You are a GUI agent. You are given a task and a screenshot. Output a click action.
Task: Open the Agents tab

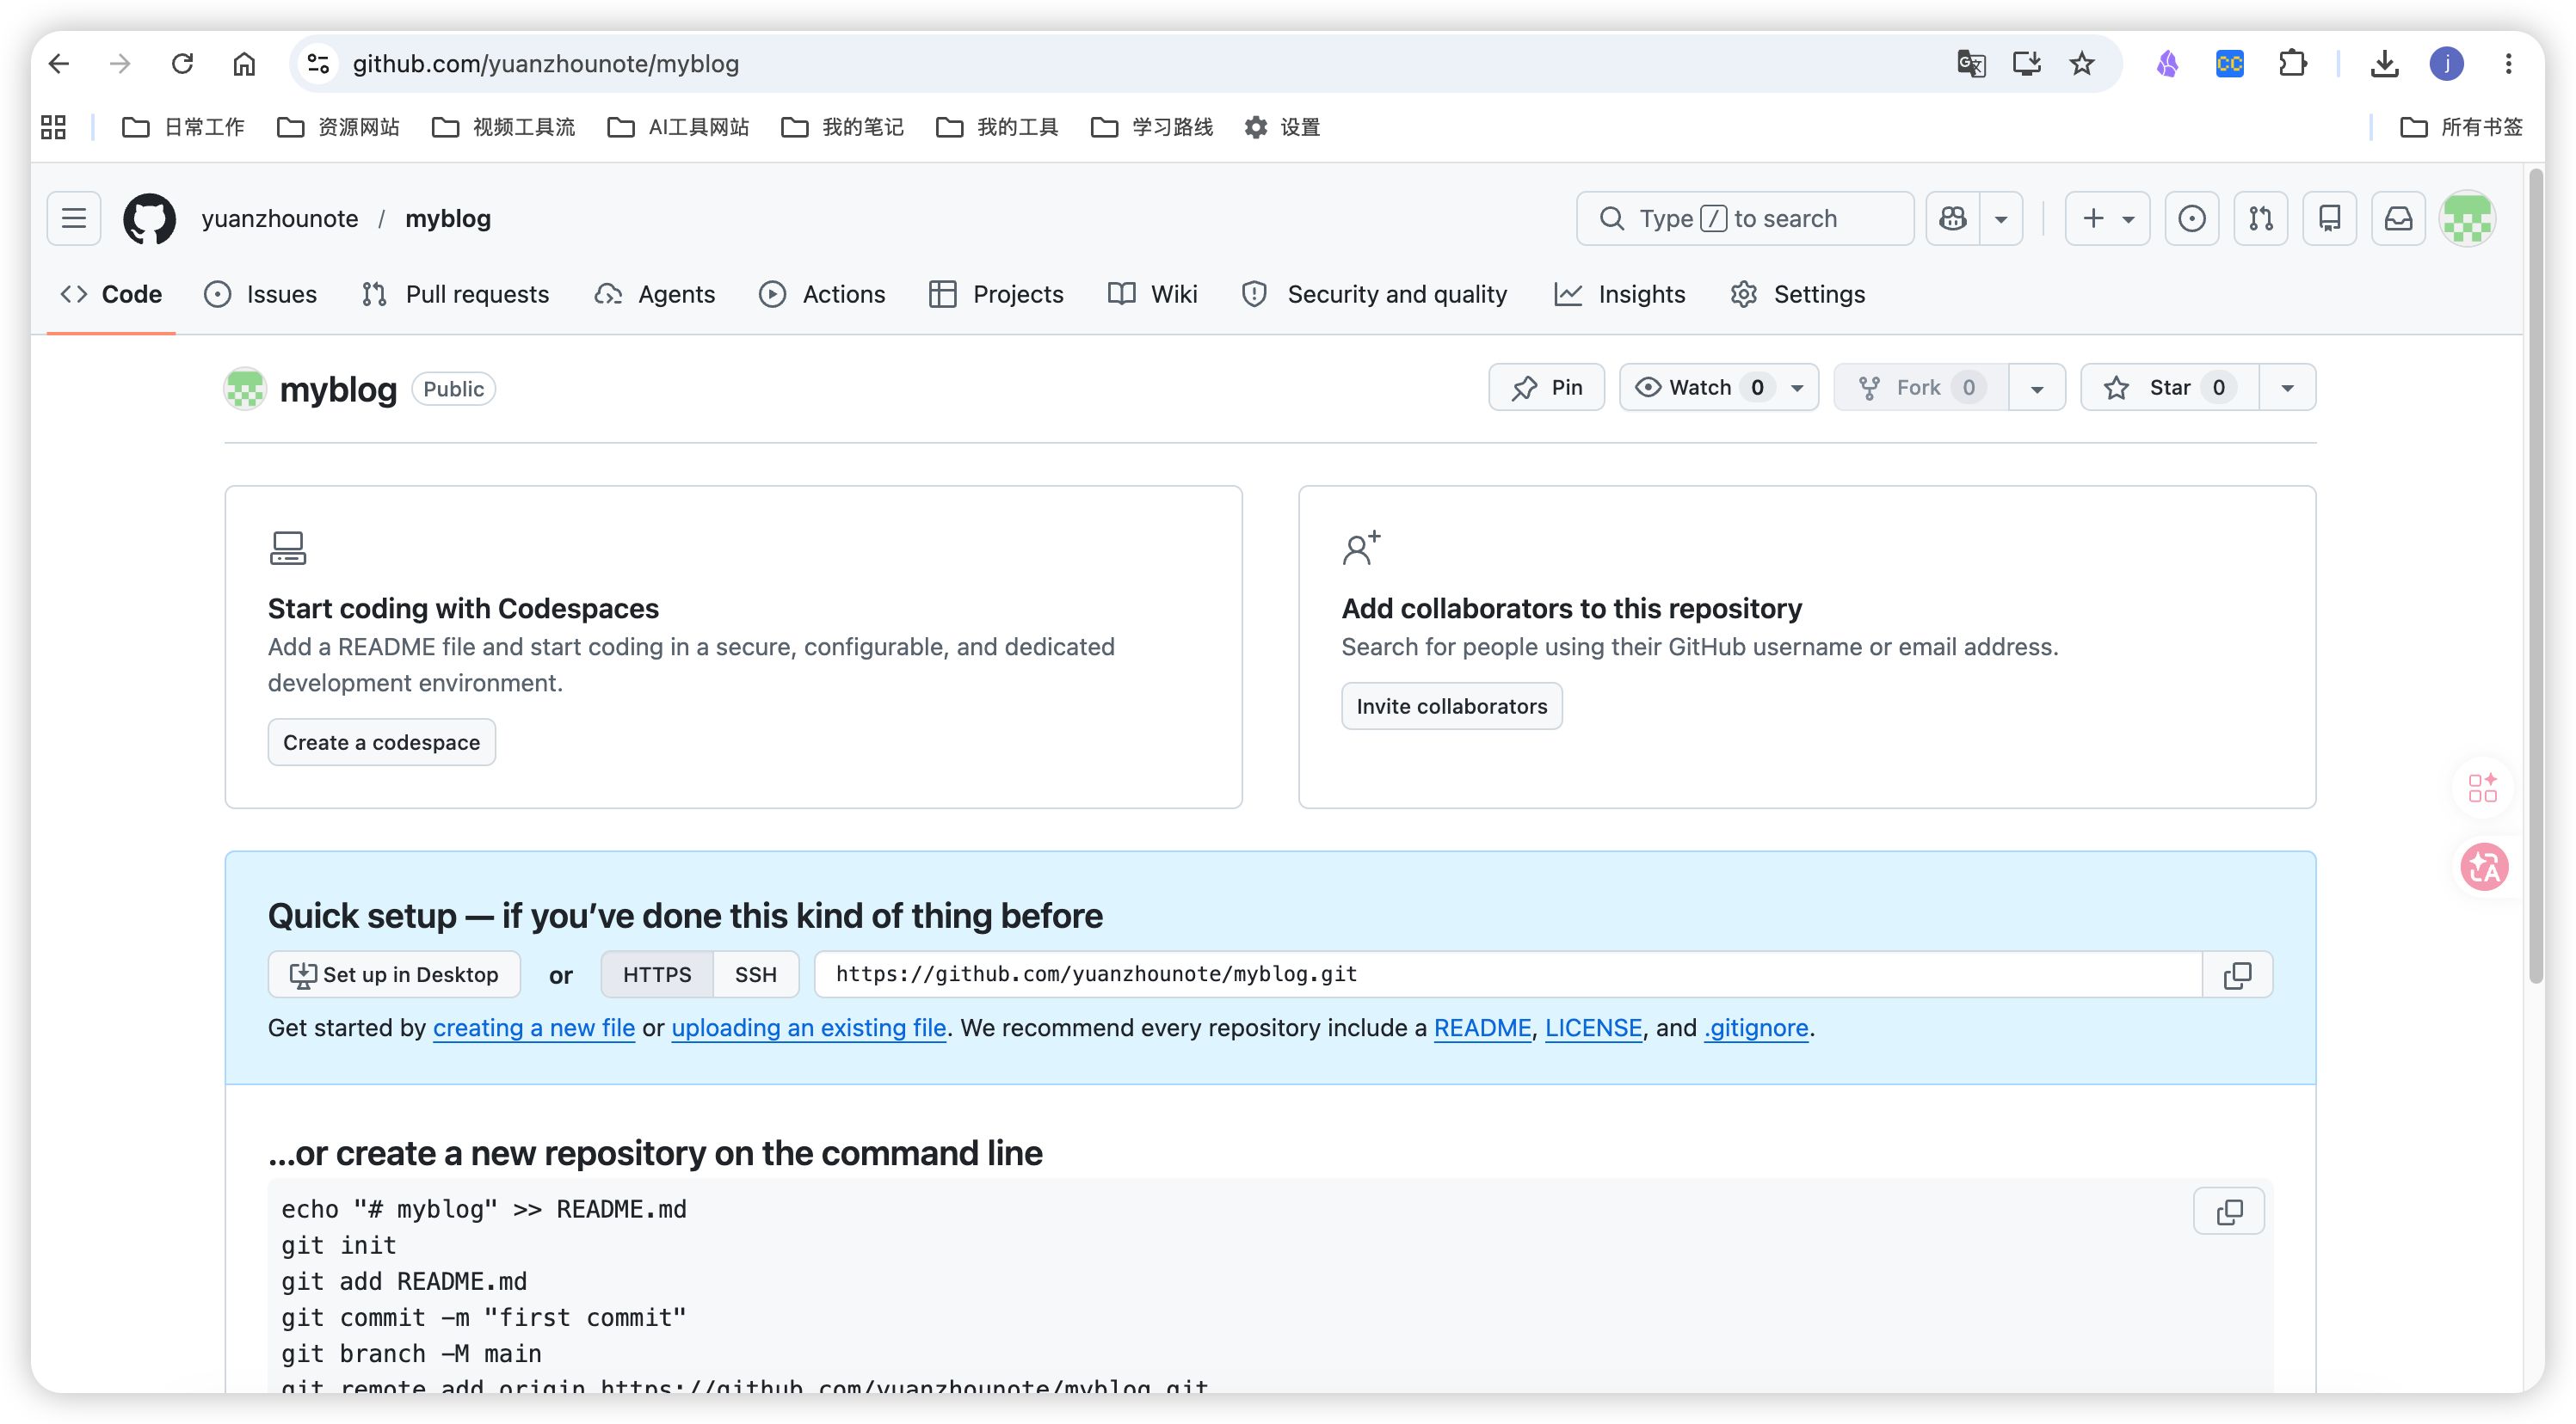654,294
